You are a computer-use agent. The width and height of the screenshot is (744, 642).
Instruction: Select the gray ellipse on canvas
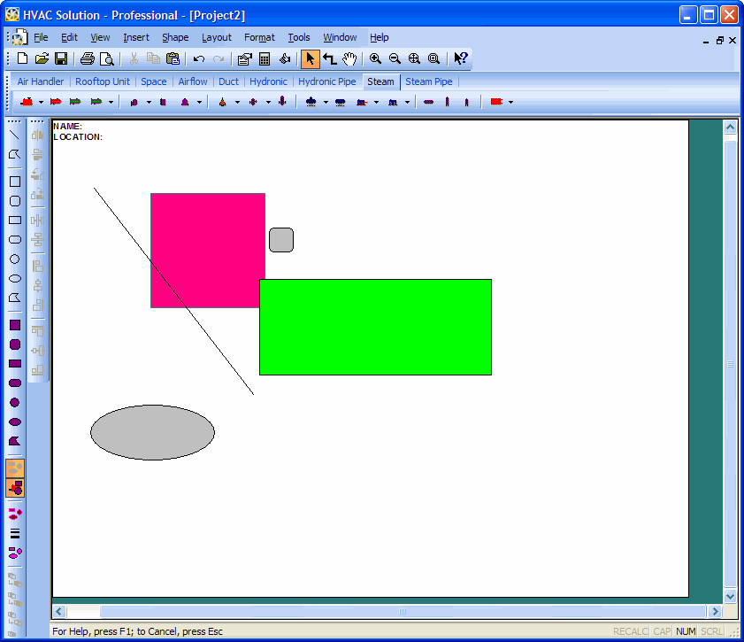pyautogui.click(x=152, y=433)
